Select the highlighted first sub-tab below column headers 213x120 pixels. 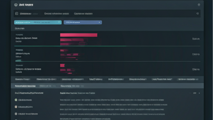[x=25, y=86]
